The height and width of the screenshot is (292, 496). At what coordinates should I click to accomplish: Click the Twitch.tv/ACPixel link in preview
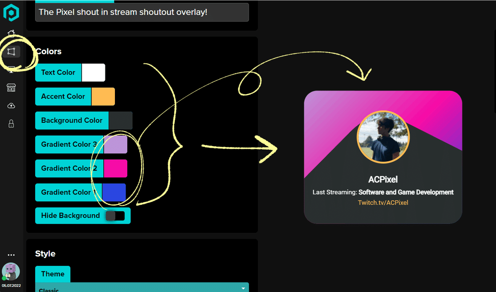(x=383, y=203)
